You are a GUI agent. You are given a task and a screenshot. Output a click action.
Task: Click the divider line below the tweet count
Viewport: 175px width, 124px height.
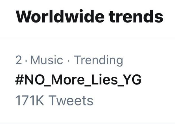coord(88,123)
